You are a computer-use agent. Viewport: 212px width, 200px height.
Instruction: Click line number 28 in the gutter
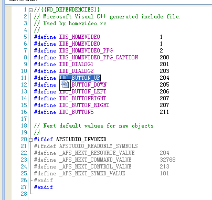tap(24, 194)
